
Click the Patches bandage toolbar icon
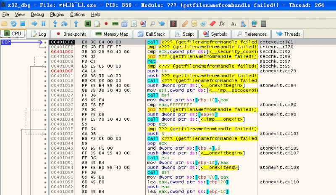185,24
